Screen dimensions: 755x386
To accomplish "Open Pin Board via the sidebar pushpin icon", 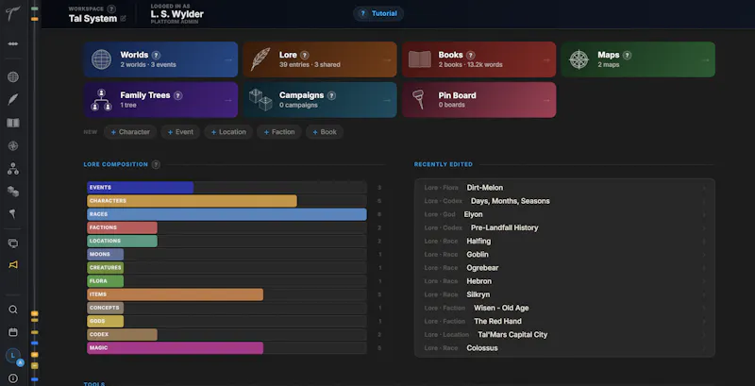I will point(13,214).
